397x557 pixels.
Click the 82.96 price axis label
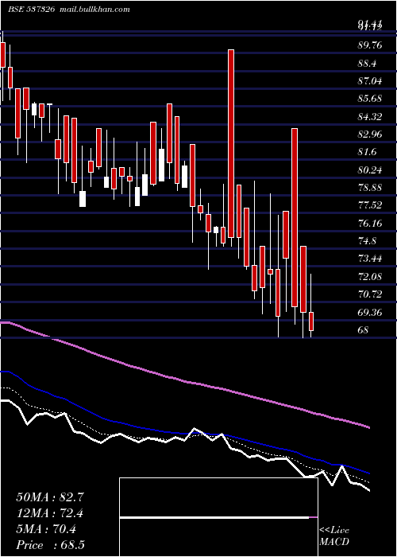(370, 134)
